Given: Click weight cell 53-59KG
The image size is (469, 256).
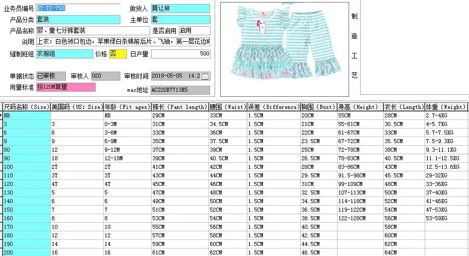Looking at the screenshot, I should 446,218.
